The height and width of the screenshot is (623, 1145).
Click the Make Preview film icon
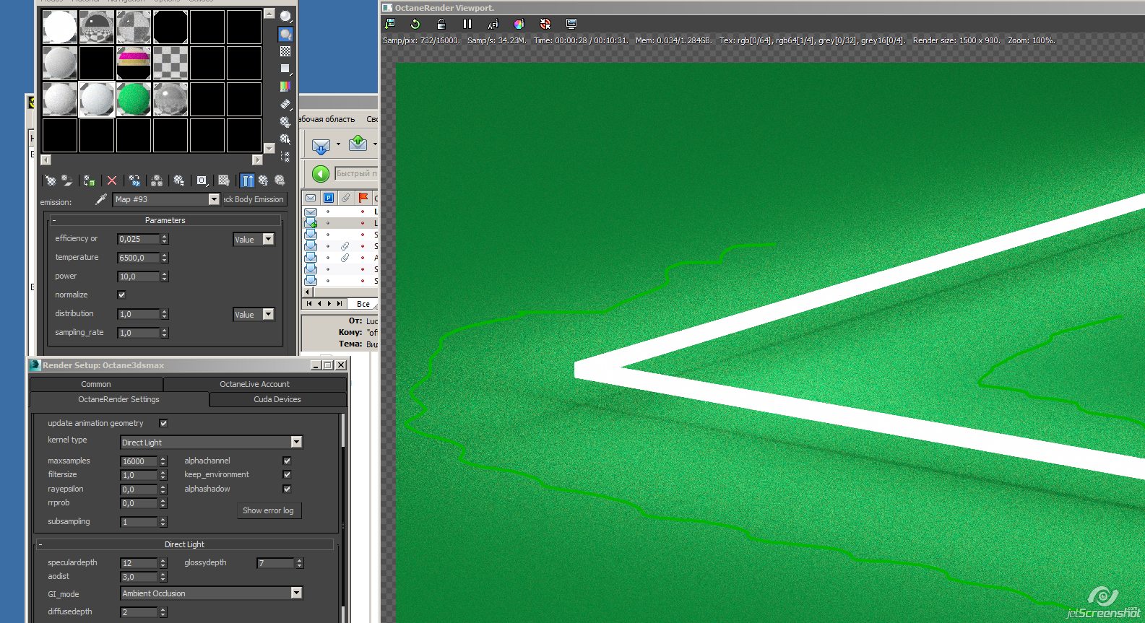coord(285,104)
